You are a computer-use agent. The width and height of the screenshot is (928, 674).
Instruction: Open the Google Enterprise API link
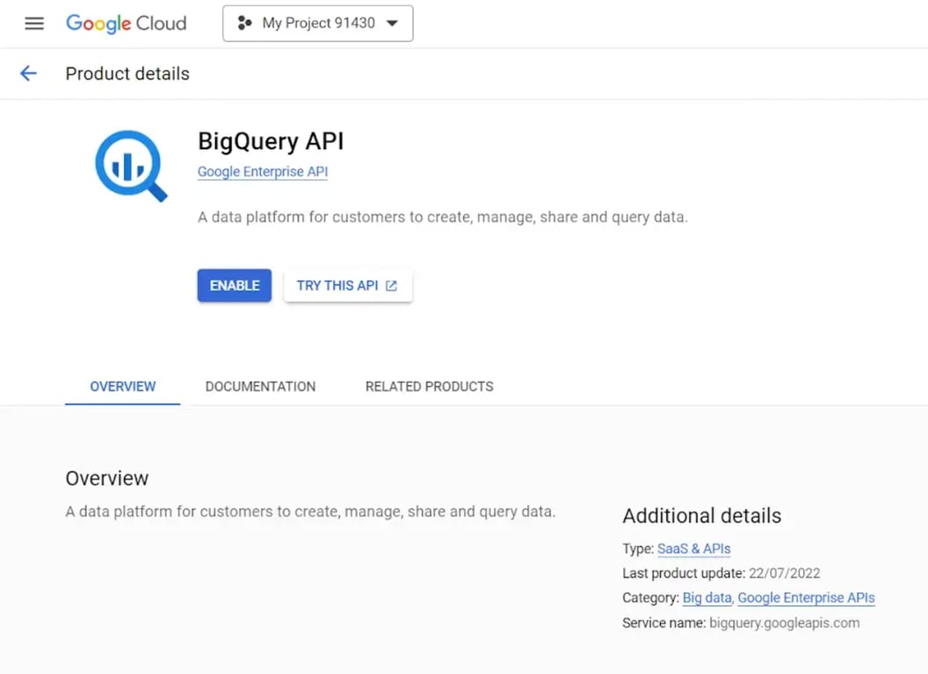tap(263, 171)
